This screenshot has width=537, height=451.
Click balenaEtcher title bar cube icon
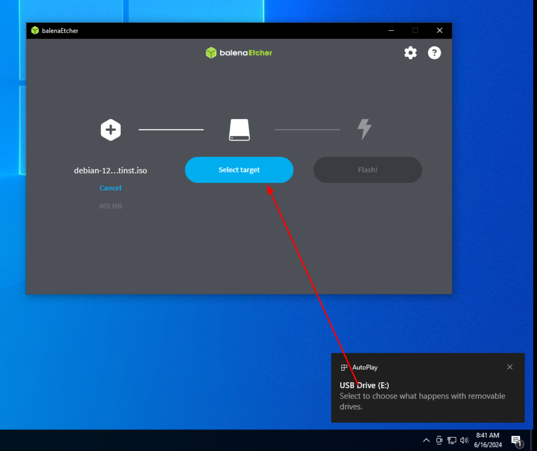pos(35,31)
